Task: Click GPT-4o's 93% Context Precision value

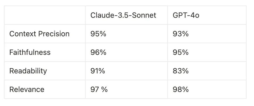Action: pos(180,34)
